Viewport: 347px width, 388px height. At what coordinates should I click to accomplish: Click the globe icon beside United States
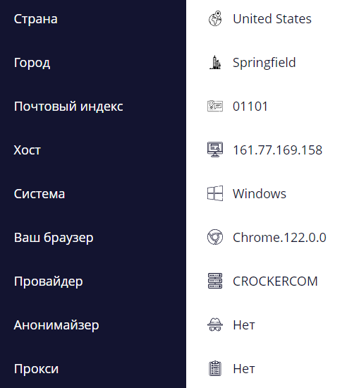(215, 19)
